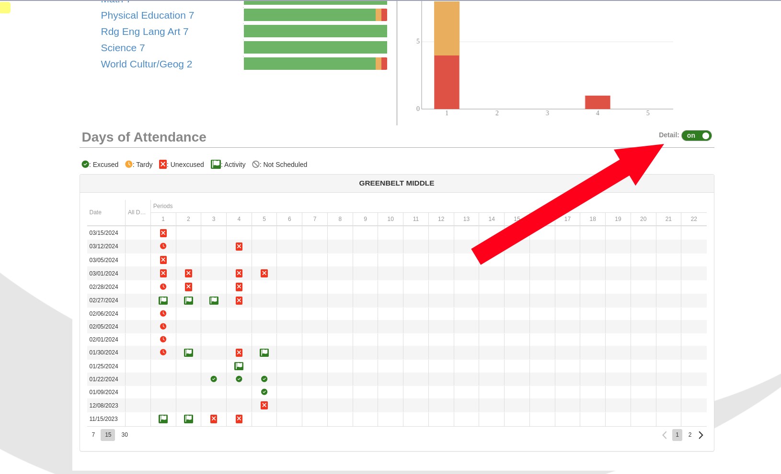781x474 pixels.
Task: Open Physical Education 7 course link
Action: [x=147, y=15]
